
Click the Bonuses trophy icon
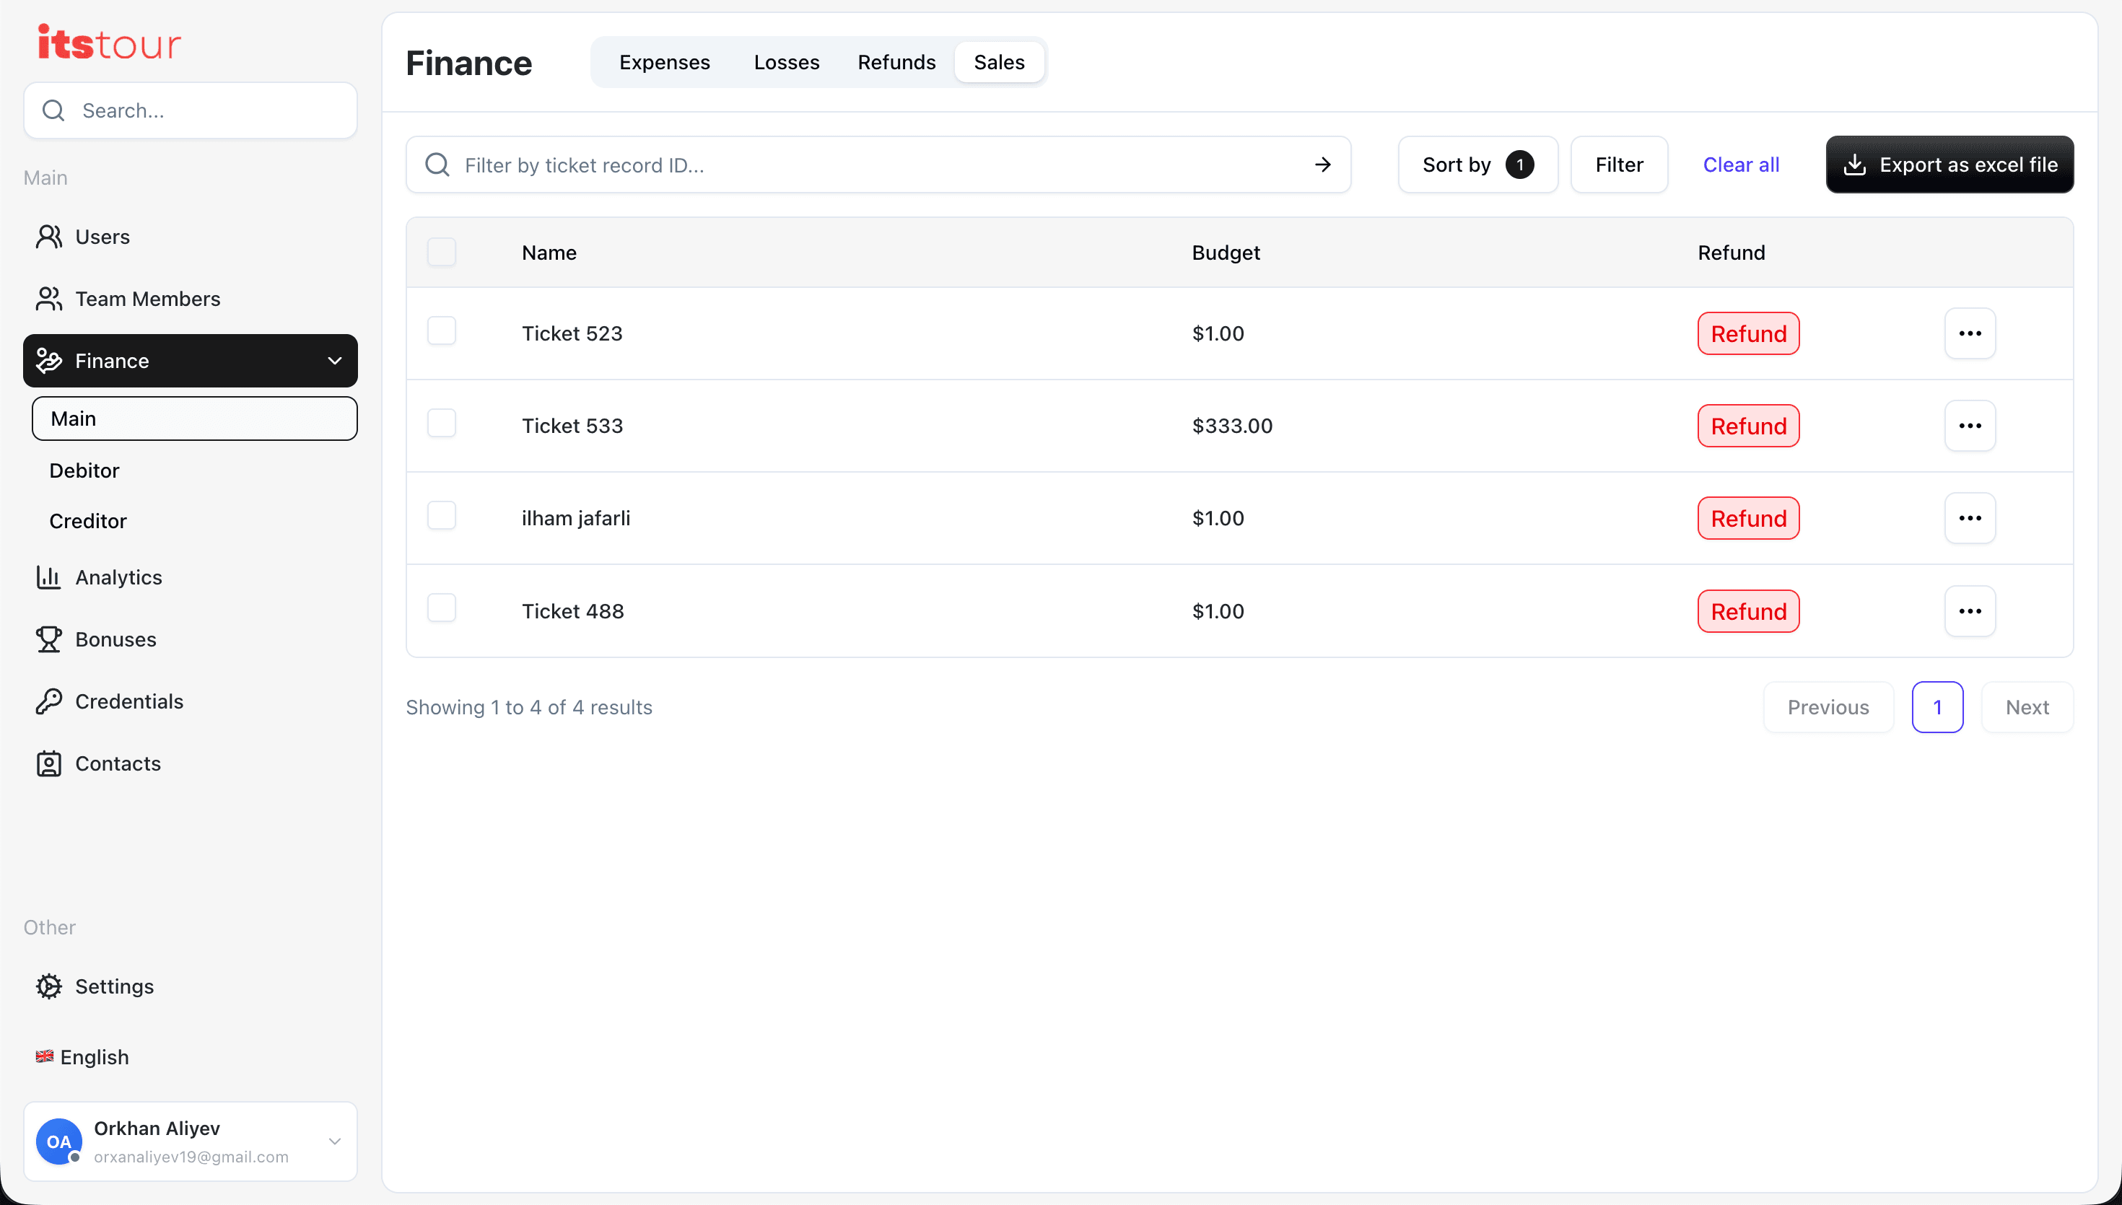pos(49,639)
